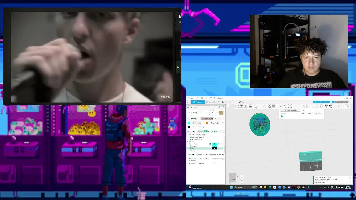The width and height of the screenshot is (356, 200).
Task: Select the Text shape tool icon
Action: click(x=326, y=106)
